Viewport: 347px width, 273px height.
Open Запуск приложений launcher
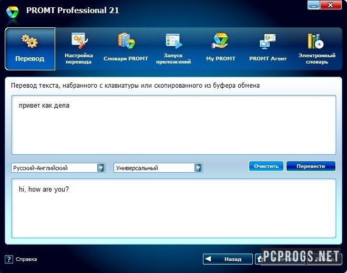click(173, 49)
